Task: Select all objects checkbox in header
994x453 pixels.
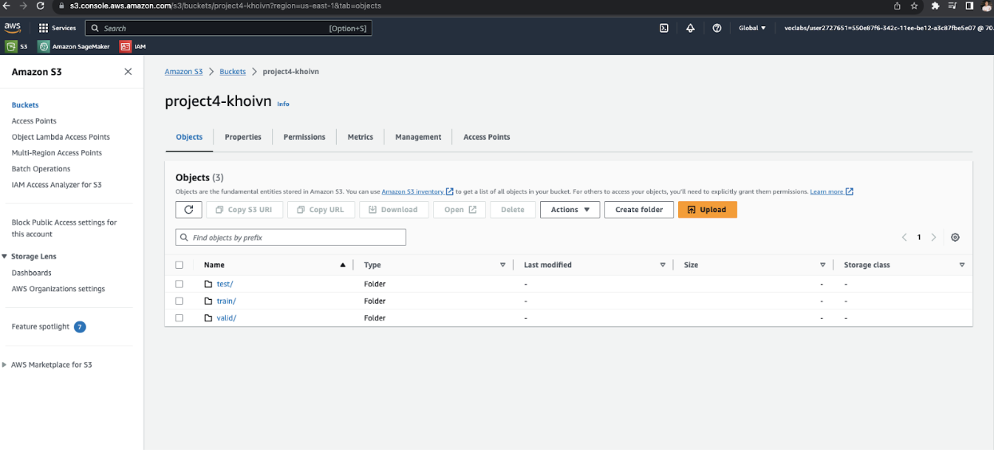Action: [x=179, y=265]
